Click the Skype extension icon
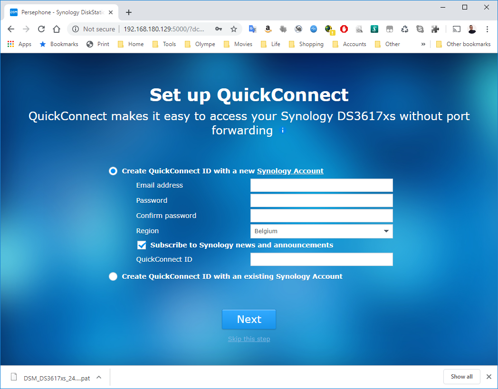 tap(420, 29)
